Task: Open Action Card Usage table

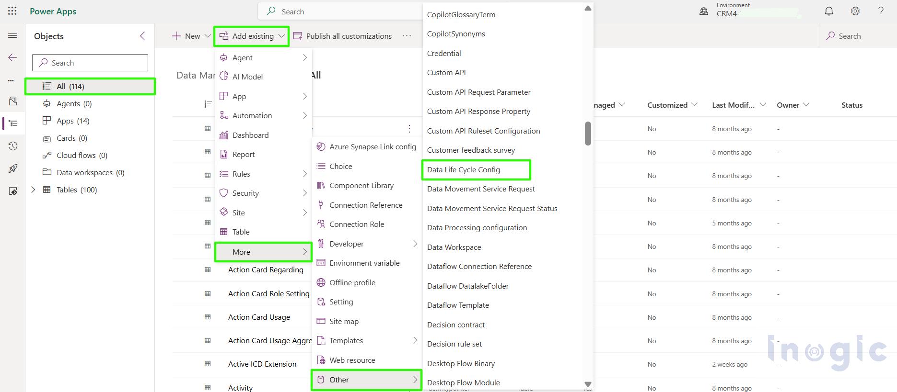Action: pyautogui.click(x=259, y=317)
